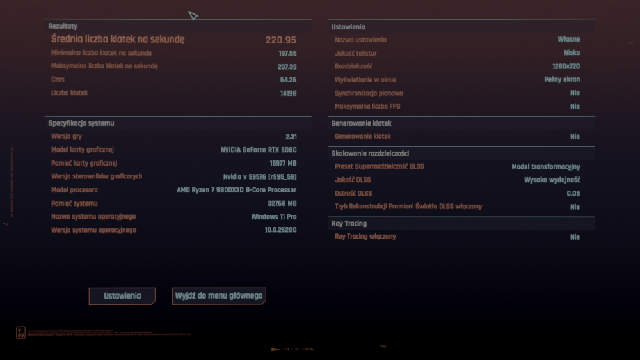640x360 pixels.
Task: Select the game version value 2.31
Action: [x=291, y=137]
